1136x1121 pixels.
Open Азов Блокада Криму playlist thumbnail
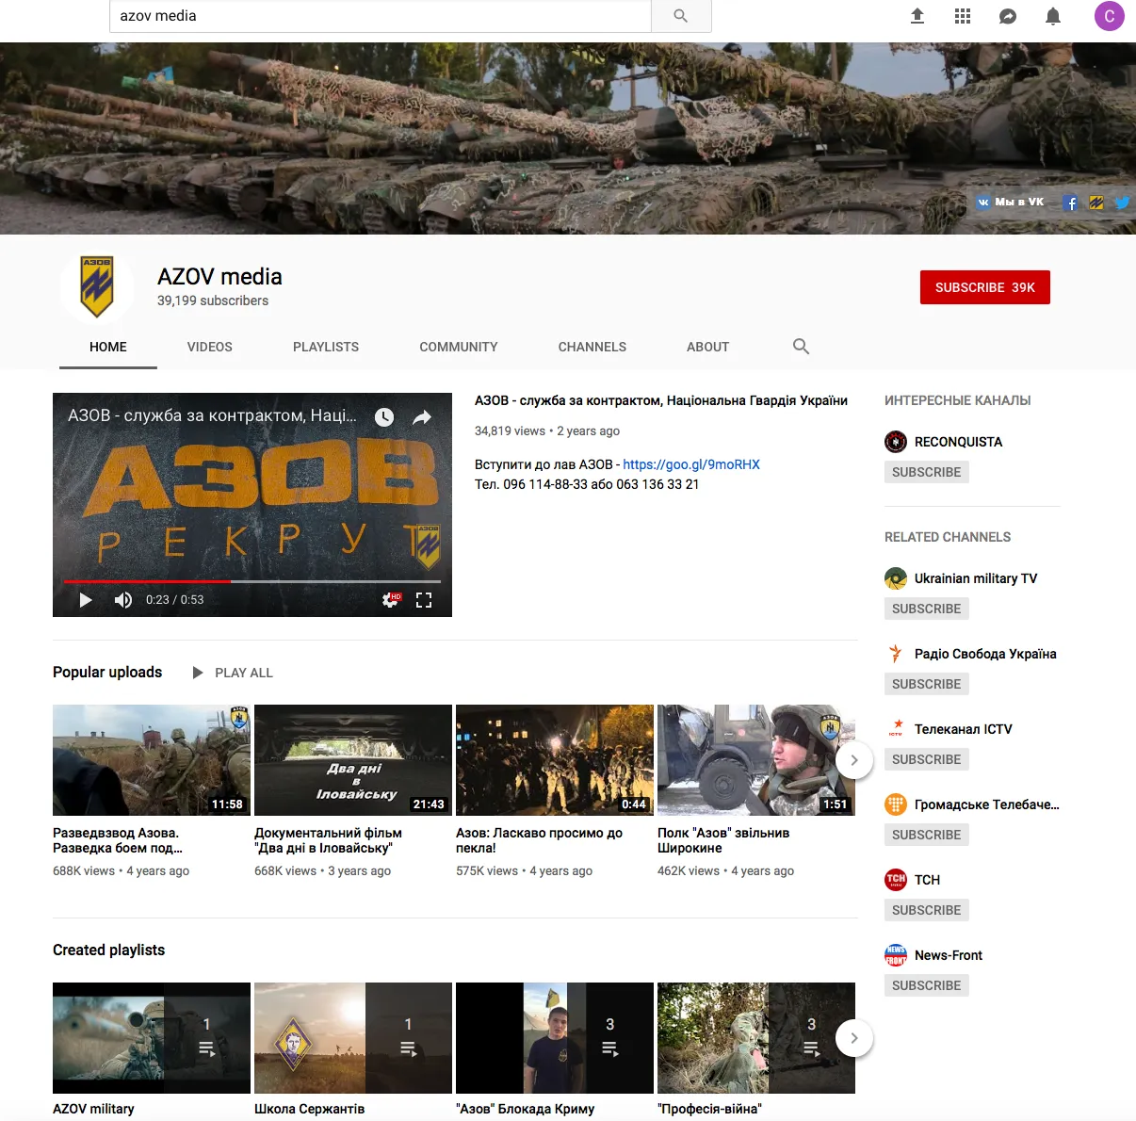click(555, 1038)
